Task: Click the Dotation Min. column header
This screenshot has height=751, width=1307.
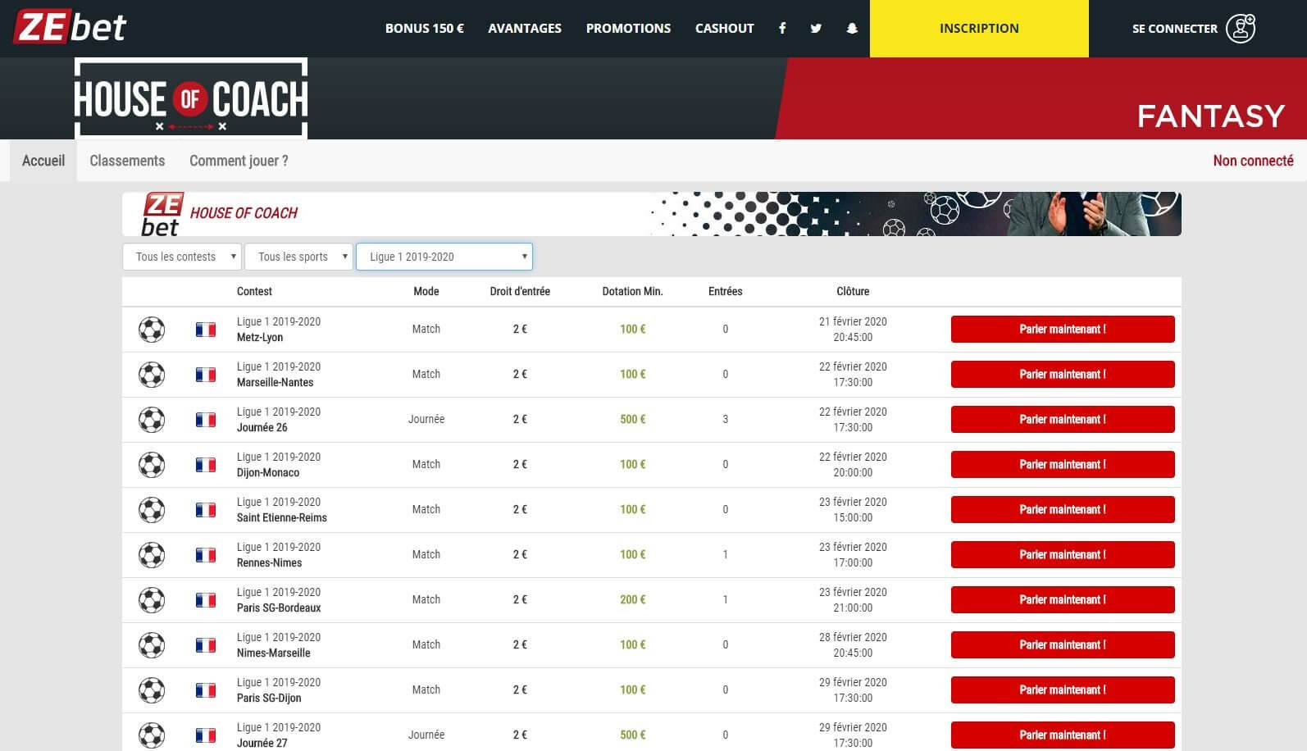Action: click(632, 291)
